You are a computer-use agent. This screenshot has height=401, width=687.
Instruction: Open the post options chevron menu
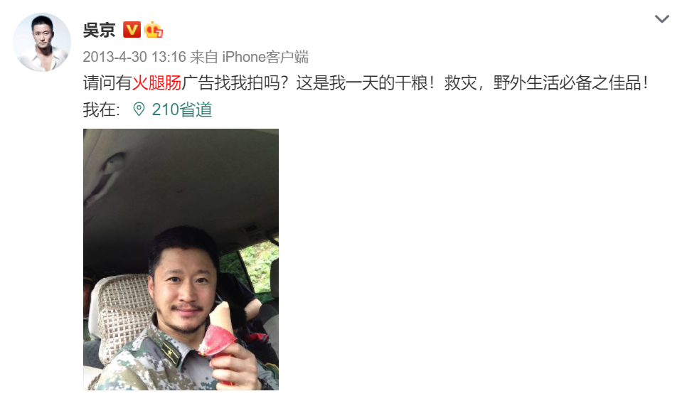[x=661, y=19]
